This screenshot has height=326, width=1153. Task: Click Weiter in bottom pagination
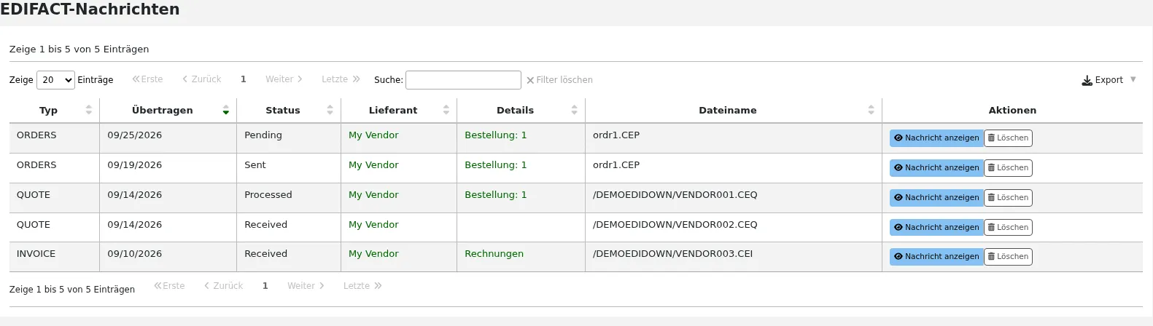coord(306,286)
